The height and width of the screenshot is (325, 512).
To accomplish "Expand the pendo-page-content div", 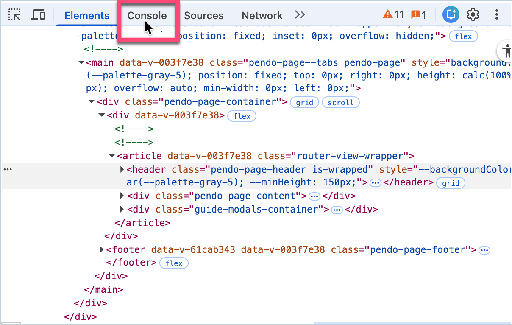I will 122,196.
